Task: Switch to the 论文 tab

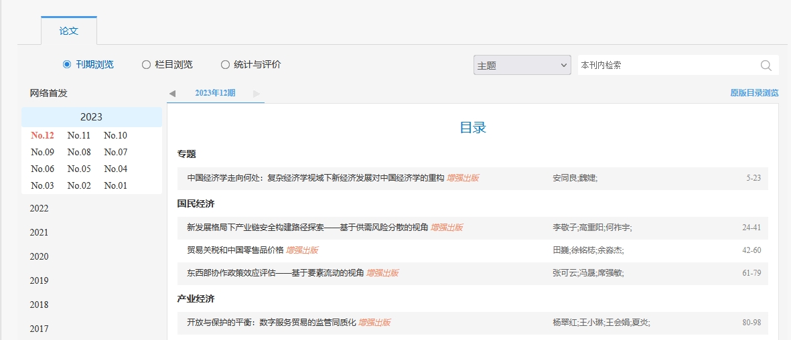Action: (x=69, y=31)
